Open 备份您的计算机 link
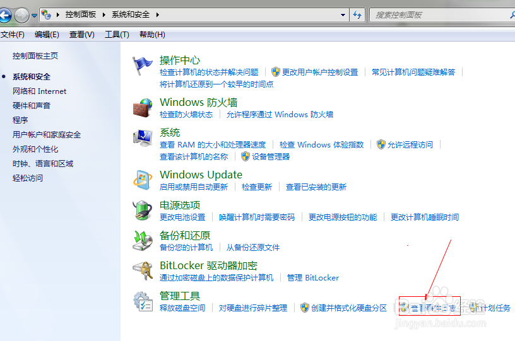 pos(186,247)
